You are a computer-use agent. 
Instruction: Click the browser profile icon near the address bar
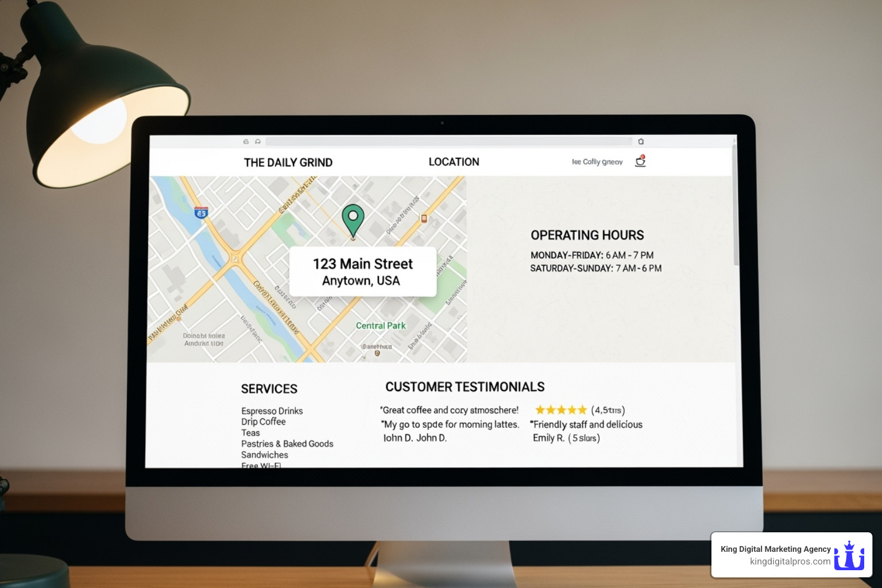[x=257, y=141]
